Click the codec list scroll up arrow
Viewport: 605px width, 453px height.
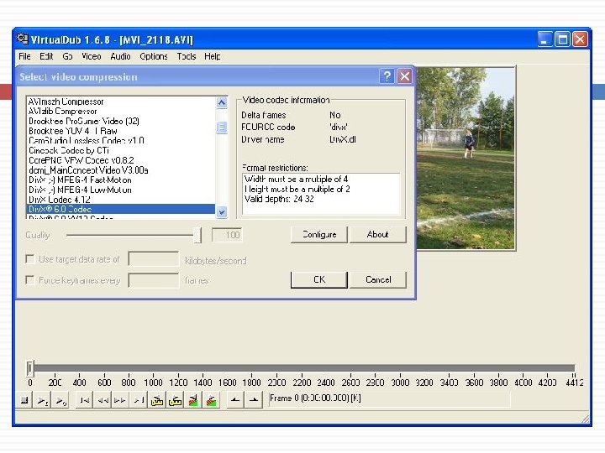(x=222, y=102)
